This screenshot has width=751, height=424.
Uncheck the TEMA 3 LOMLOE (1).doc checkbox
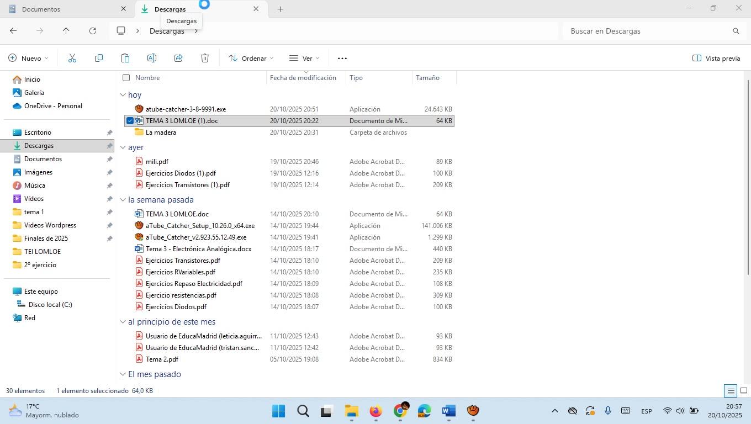tap(130, 121)
